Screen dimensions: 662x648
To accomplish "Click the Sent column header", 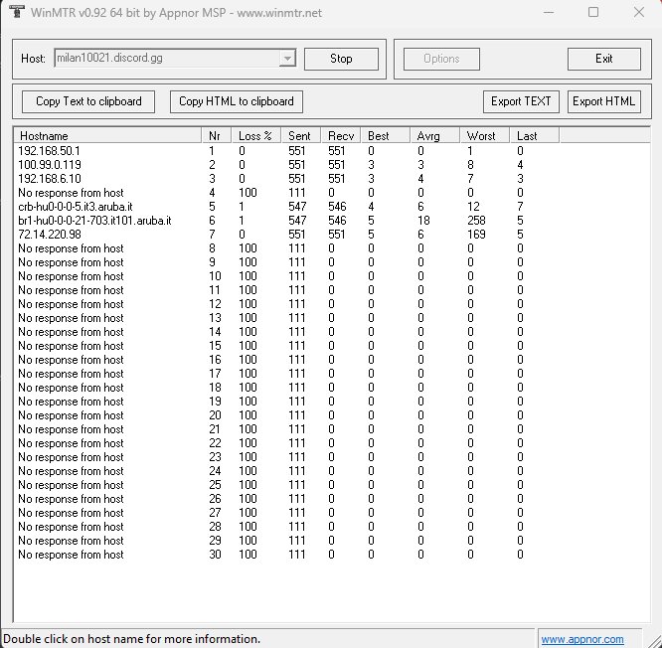I will (301, 136).
